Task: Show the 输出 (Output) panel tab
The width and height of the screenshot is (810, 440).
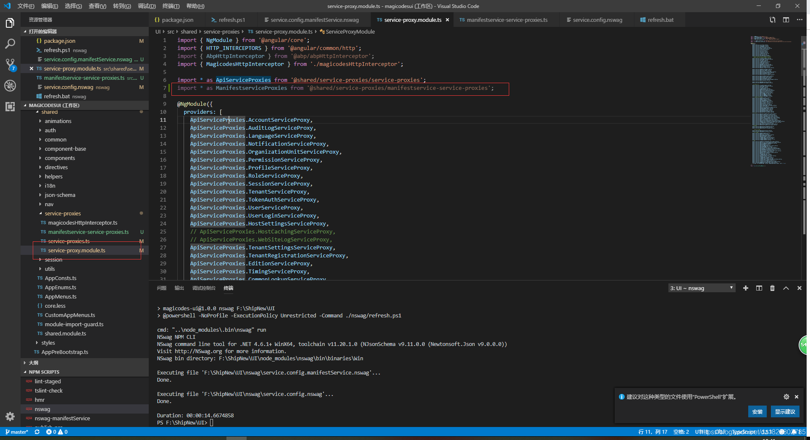Action: click(179, 288)
